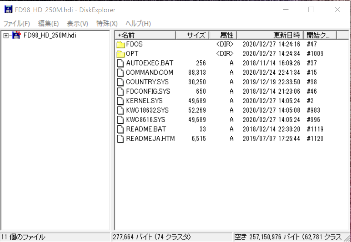Click the size value 6,515
The height and width of the screenshot is (242, 351).
point(199,138)
